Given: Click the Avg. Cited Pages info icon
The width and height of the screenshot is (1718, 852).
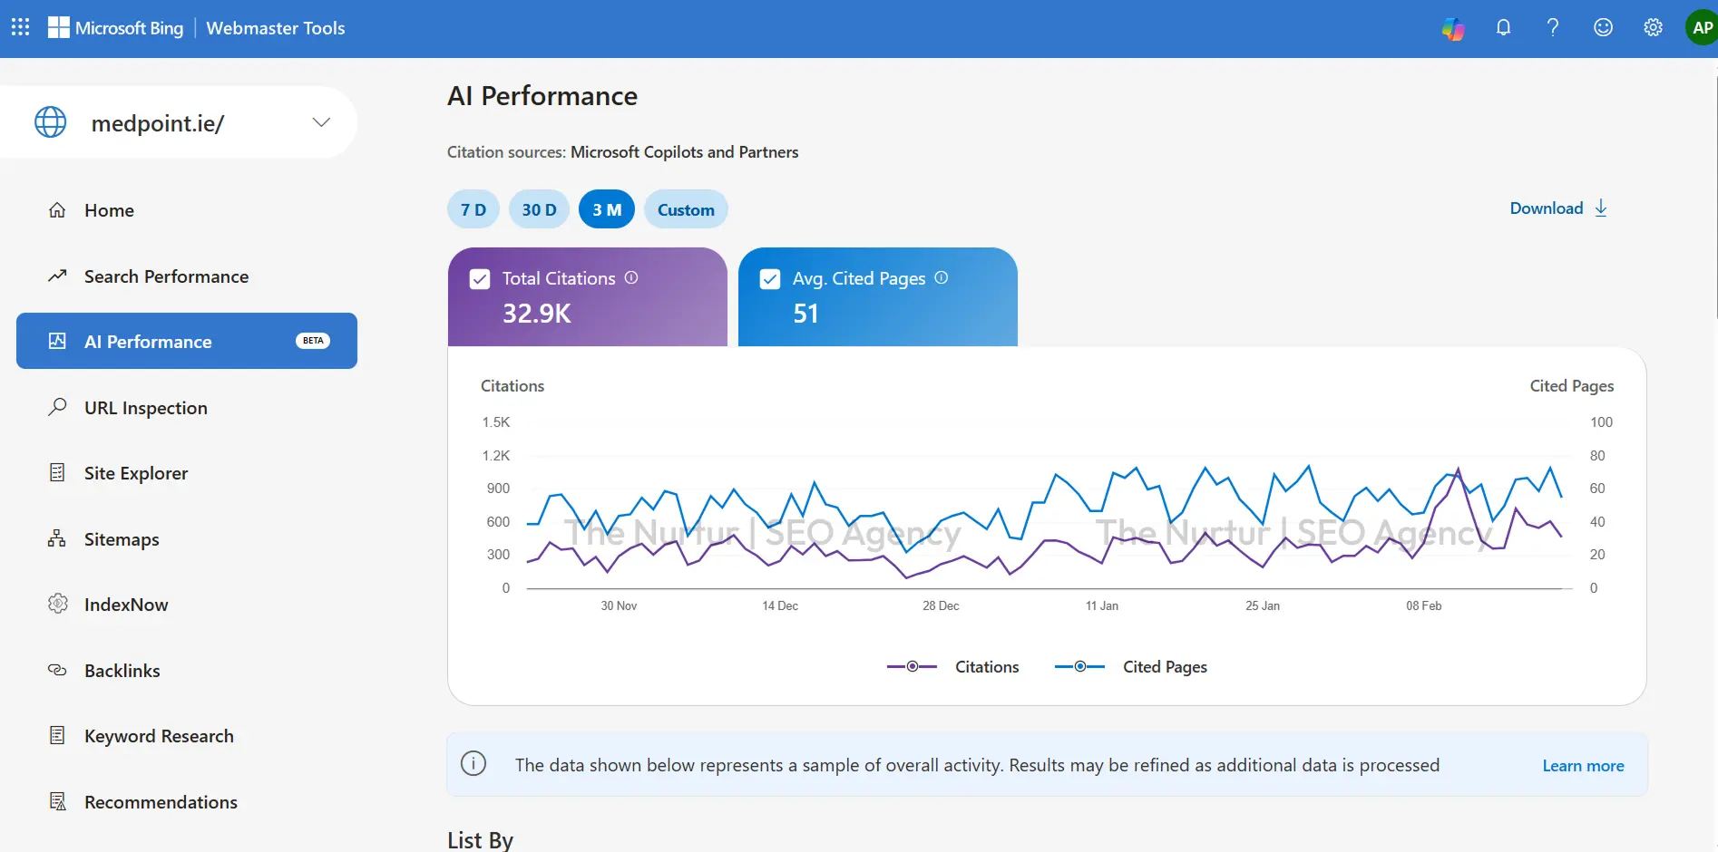Looking at the screenshot, I should coord(942,278).
